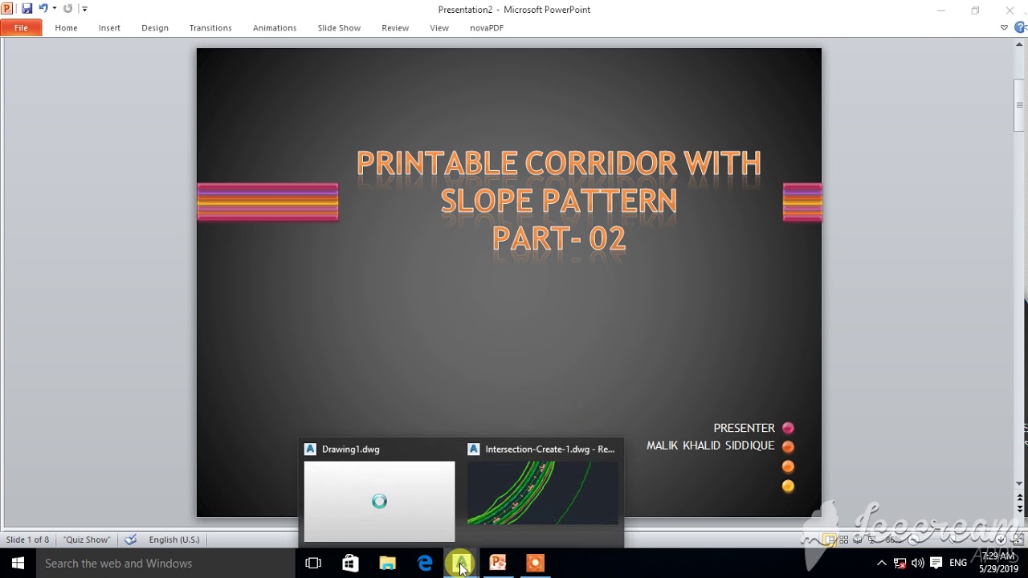Open the Windows Start button
The width and height of the screenshot is (1028, 578).
pos(18,564)
